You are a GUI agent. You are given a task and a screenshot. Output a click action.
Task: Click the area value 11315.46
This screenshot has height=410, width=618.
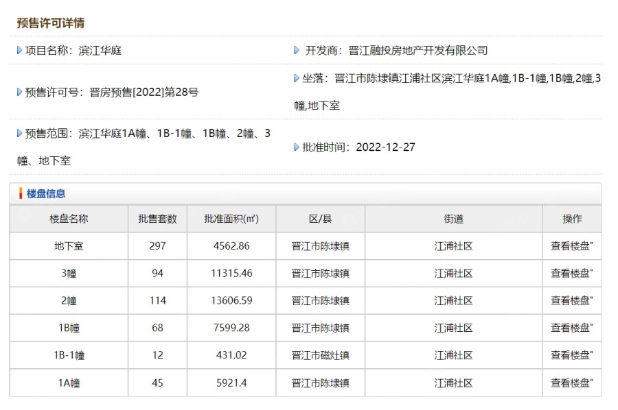pyautogui.click(x=231, y=274)
